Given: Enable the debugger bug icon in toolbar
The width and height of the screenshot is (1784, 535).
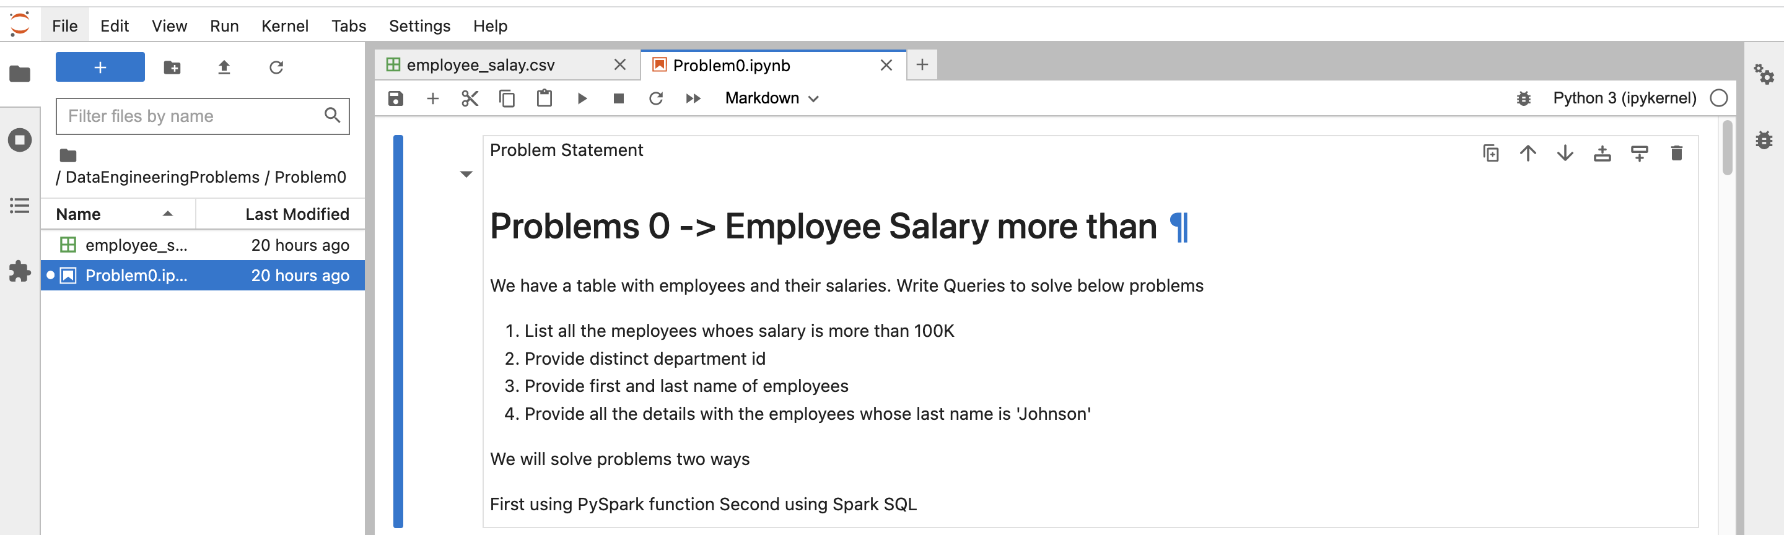Looking at the screenshot, I should 1523,98.
